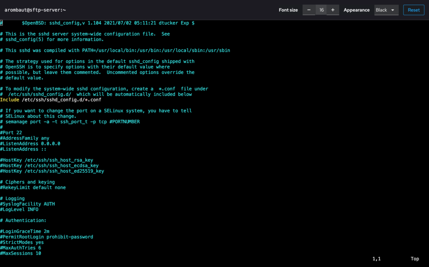Click the terminal title arombaut@sftp-server:~
Screen dimensions: 429x267
(x=35, y=10)
